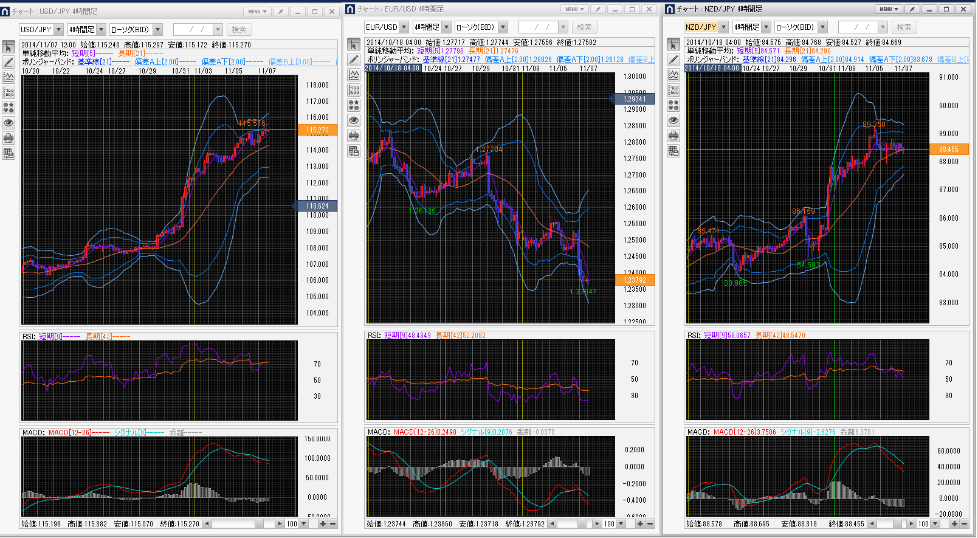Open the MENU in USD/JPY chart window
Image resolution: width=978 pixels, height=538 pixels.
[257, 12]
